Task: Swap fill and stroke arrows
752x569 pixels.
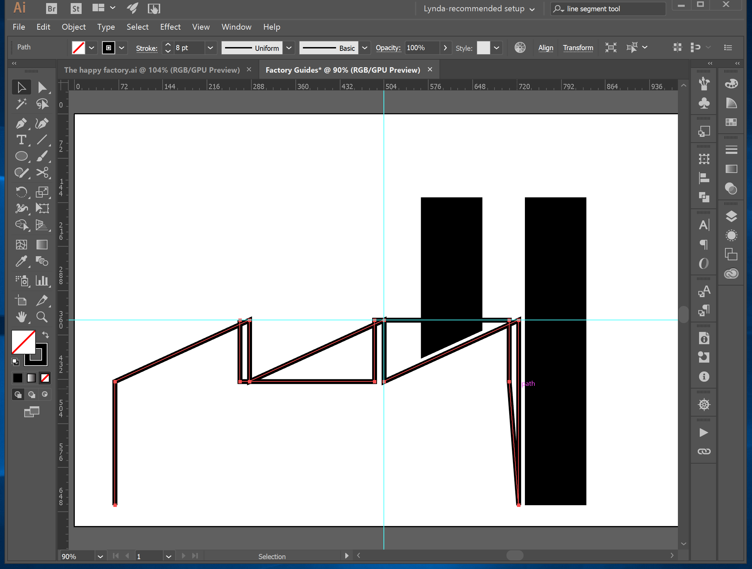Action: coord(45,335)
